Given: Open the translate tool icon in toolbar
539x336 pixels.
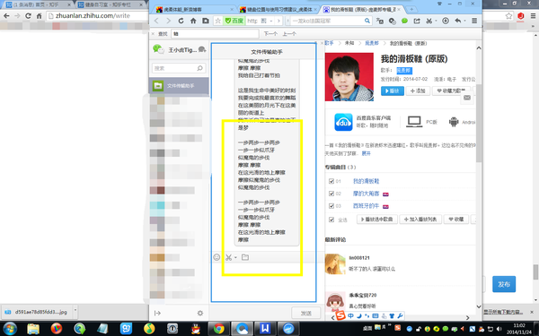Looking at the screenshot, I should click(x=380, y=21).
